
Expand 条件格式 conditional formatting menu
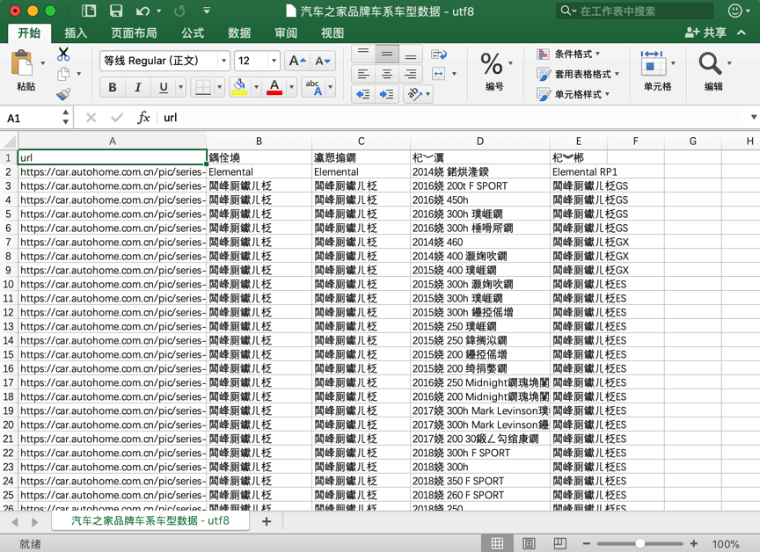[568, 54]
